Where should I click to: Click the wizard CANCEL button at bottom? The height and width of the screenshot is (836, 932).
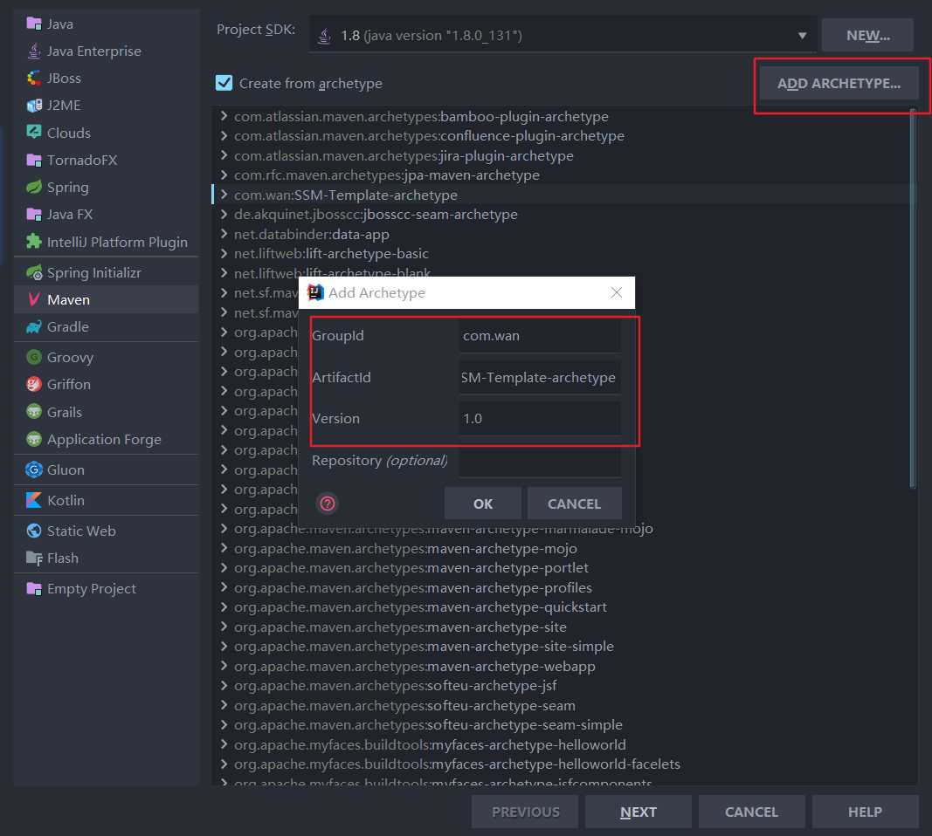coord(751,812)
